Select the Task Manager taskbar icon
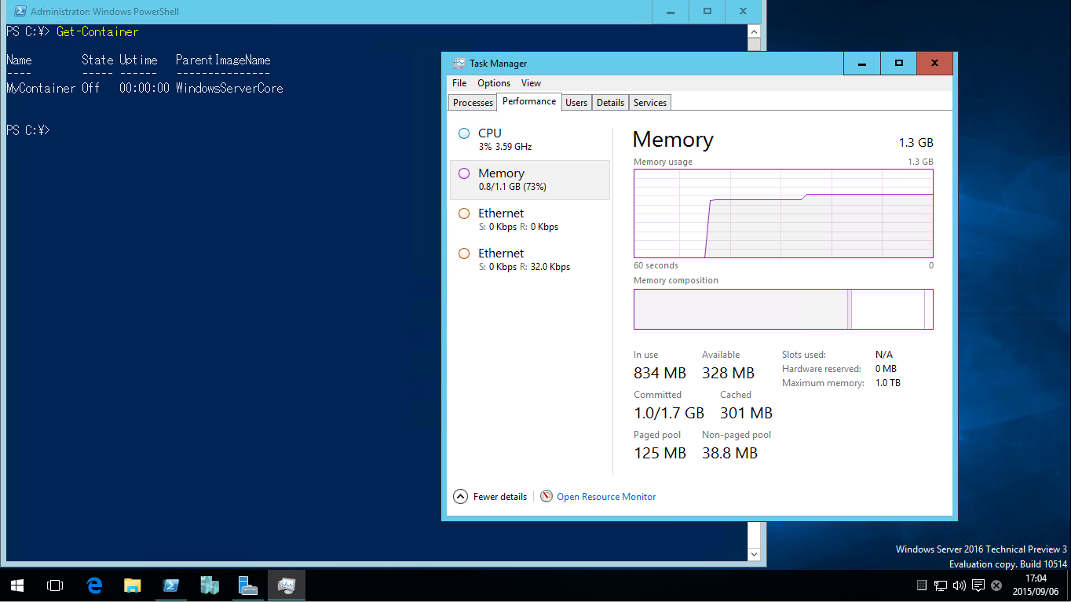This screenshot has height=602, width=1071. [286, 586]
